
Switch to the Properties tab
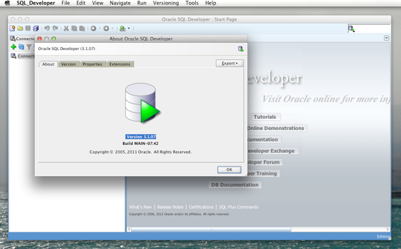[x=92, y=64]
